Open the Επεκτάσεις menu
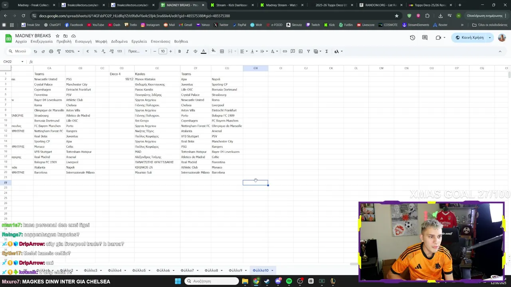The image size is (511, 287). tap(160, 41)
